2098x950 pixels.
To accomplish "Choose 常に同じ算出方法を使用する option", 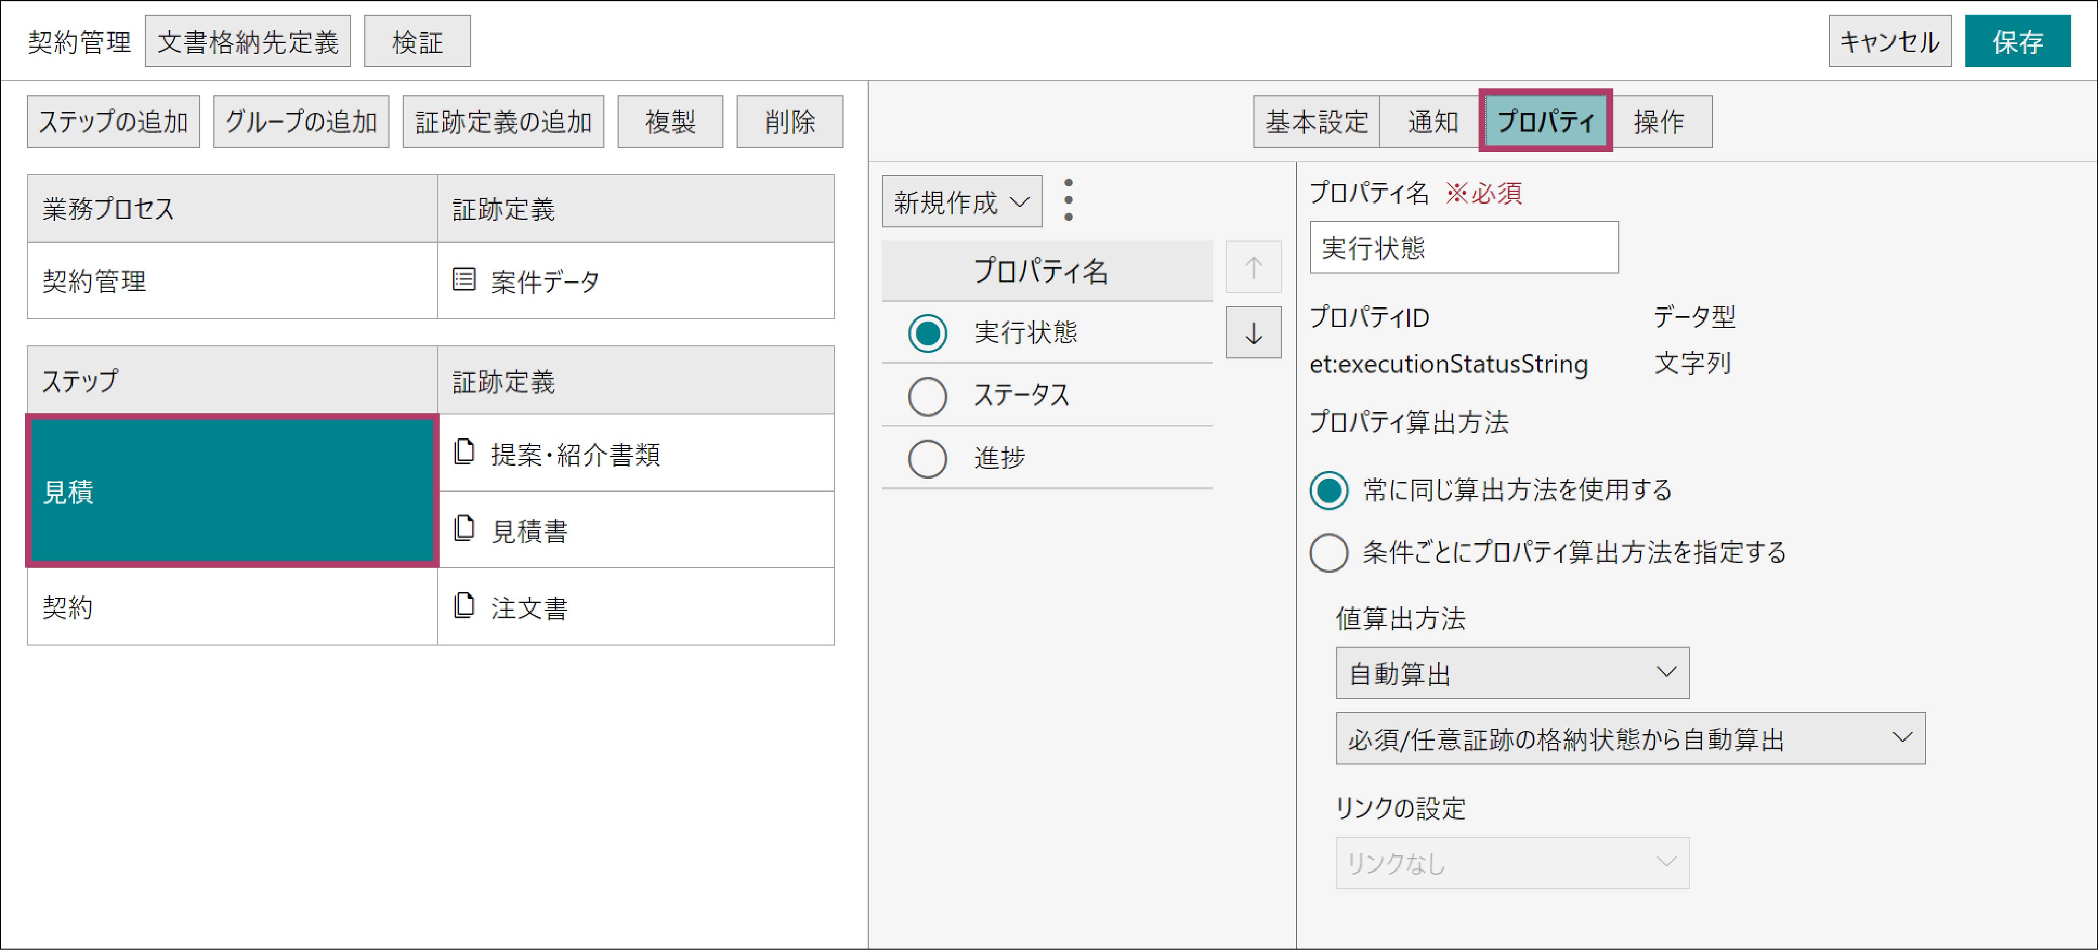I will pyautogui.click(x=1328, y=491).
